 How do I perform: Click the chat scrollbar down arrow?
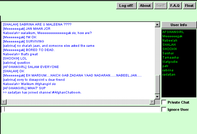(157, 96)
